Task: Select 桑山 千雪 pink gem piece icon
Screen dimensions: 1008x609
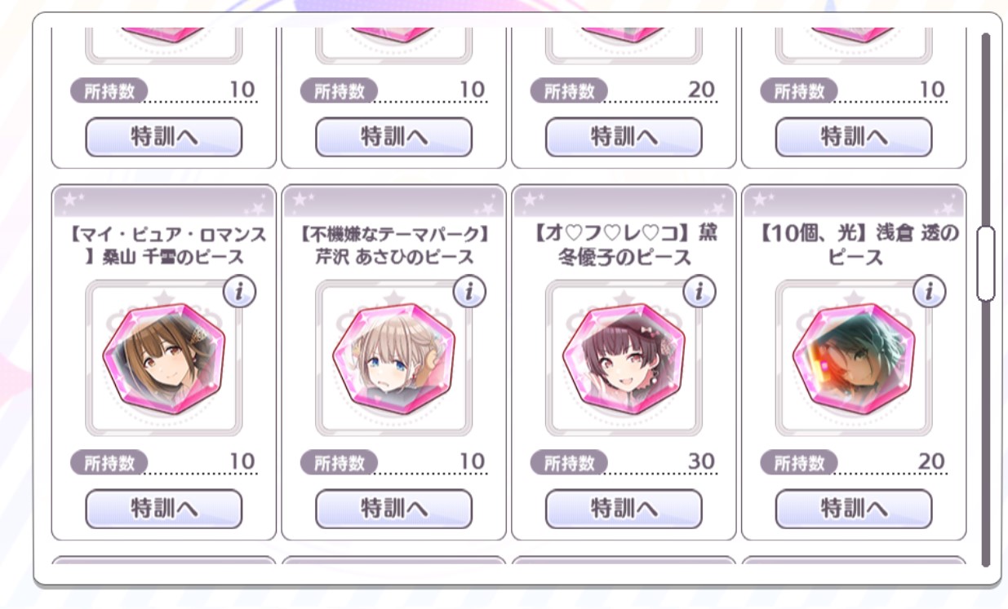Action: pyautogui.click(x=163, y=359)
